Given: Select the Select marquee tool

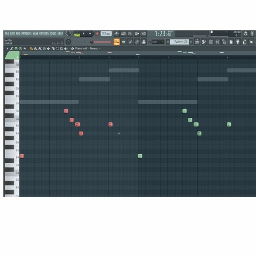Looking at the screenshot, I should pos(57,49).
